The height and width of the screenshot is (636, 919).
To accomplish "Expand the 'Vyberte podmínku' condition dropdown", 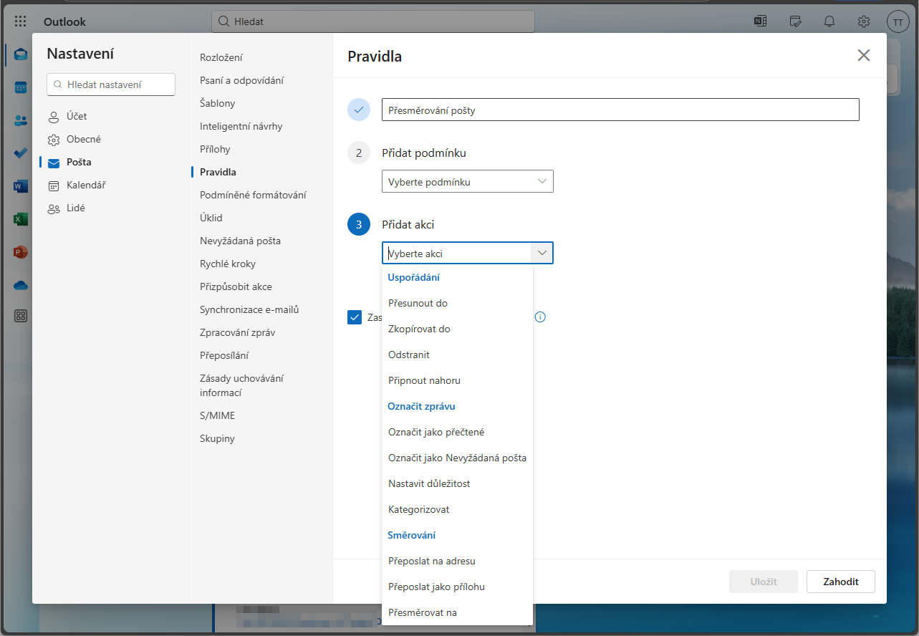I will click(467, 182).
